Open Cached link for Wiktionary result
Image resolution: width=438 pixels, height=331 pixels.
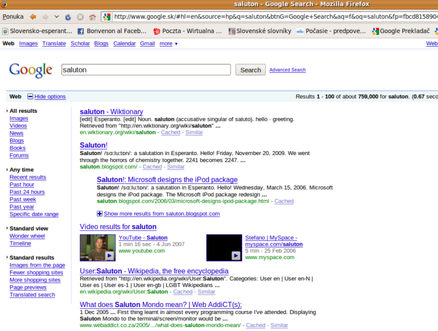click(171, 132)
